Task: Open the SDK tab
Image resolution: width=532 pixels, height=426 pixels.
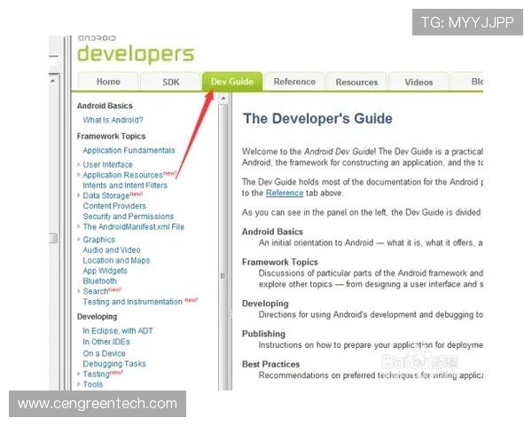Action: [x=170, y=82]
